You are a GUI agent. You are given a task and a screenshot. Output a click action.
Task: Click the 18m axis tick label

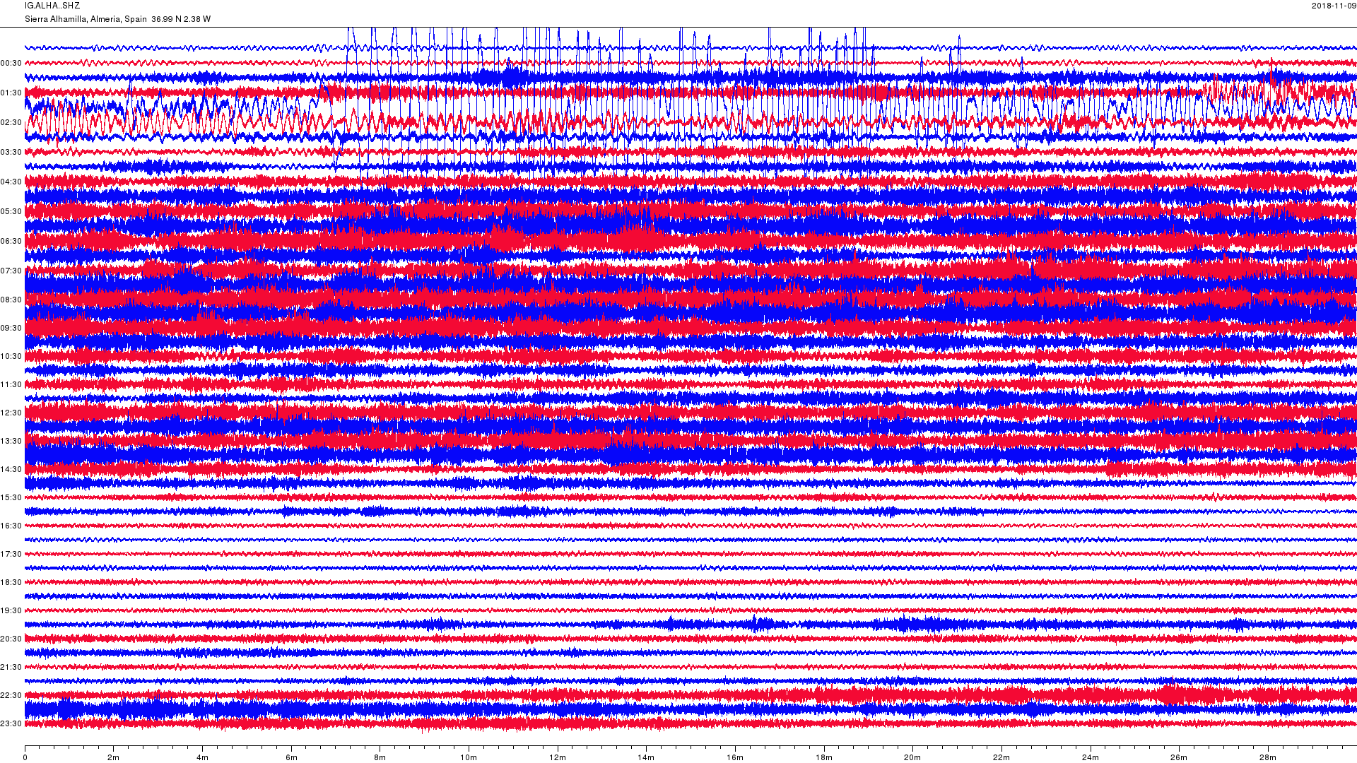[x=824, y=758]
